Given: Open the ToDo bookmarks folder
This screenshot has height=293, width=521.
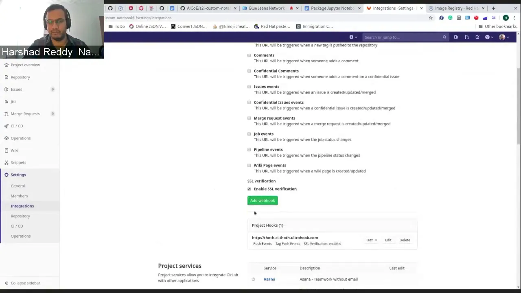Looking at the screenshot, I should (x=117, y=26).
